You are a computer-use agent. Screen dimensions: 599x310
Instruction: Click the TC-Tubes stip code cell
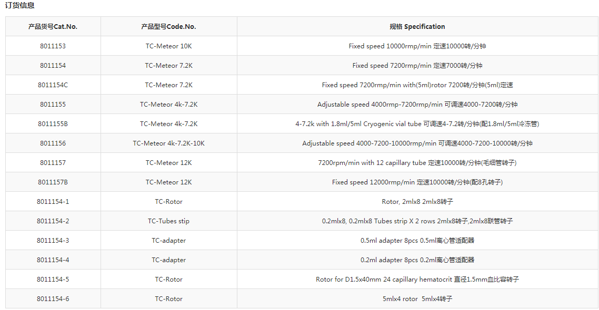coord(169,221)
